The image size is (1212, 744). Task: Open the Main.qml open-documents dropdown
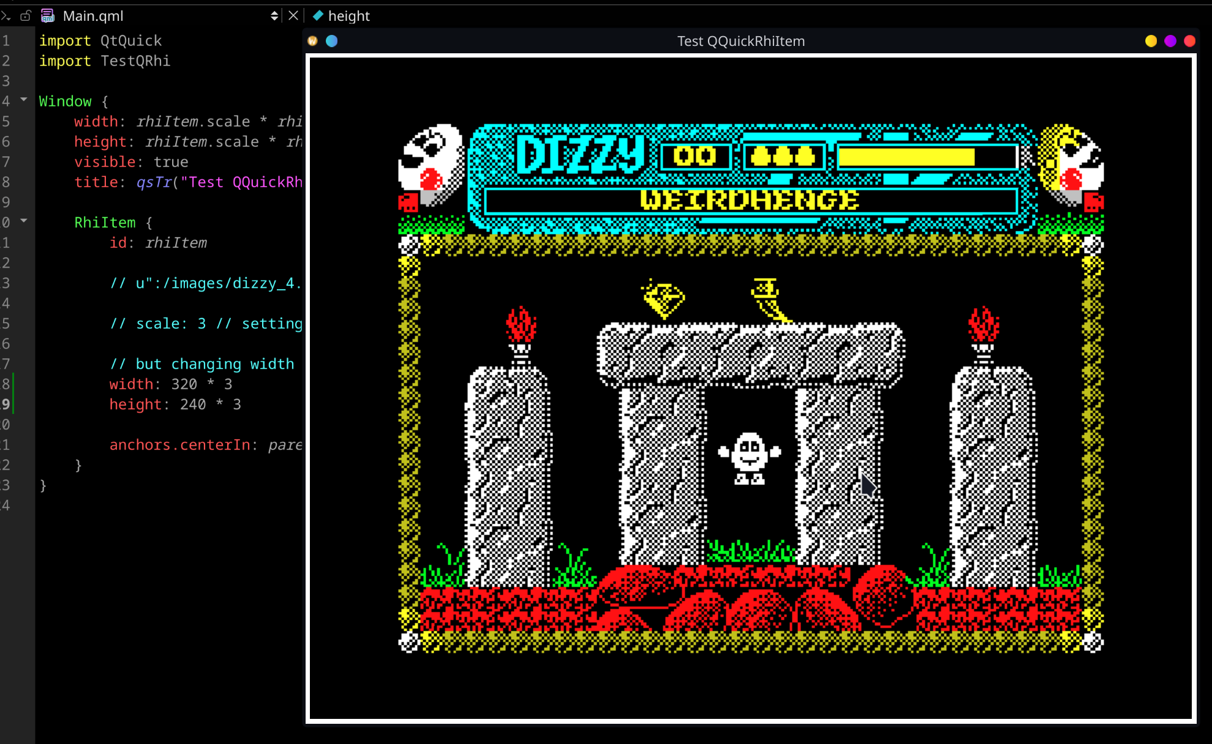(274, 16)
